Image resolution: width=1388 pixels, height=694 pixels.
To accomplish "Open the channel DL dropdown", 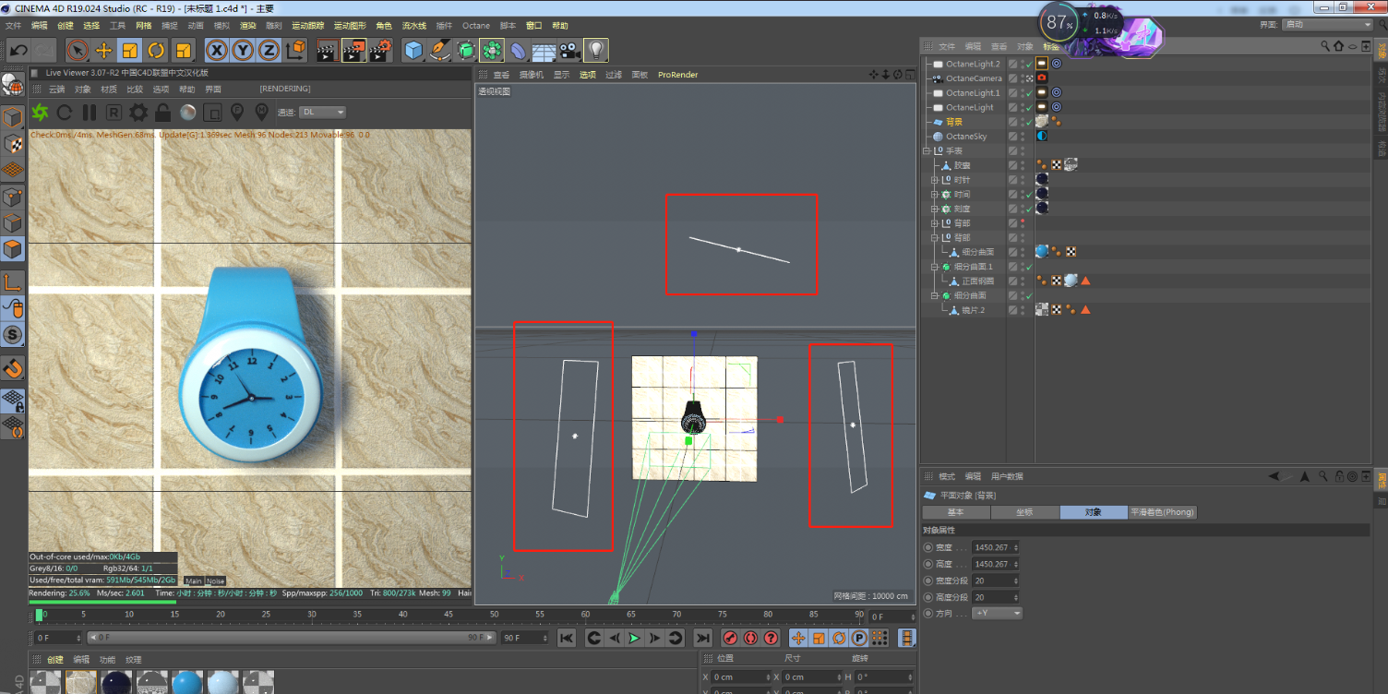I will pyautogui.click(x=323, y=112).
